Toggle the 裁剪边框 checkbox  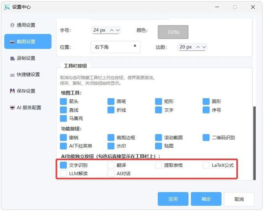coord(111,138)
